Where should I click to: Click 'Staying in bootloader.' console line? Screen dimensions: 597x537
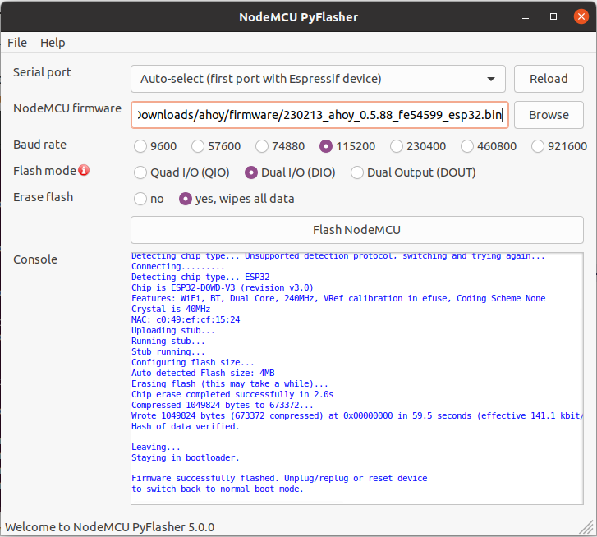click(x=186, y=458)
